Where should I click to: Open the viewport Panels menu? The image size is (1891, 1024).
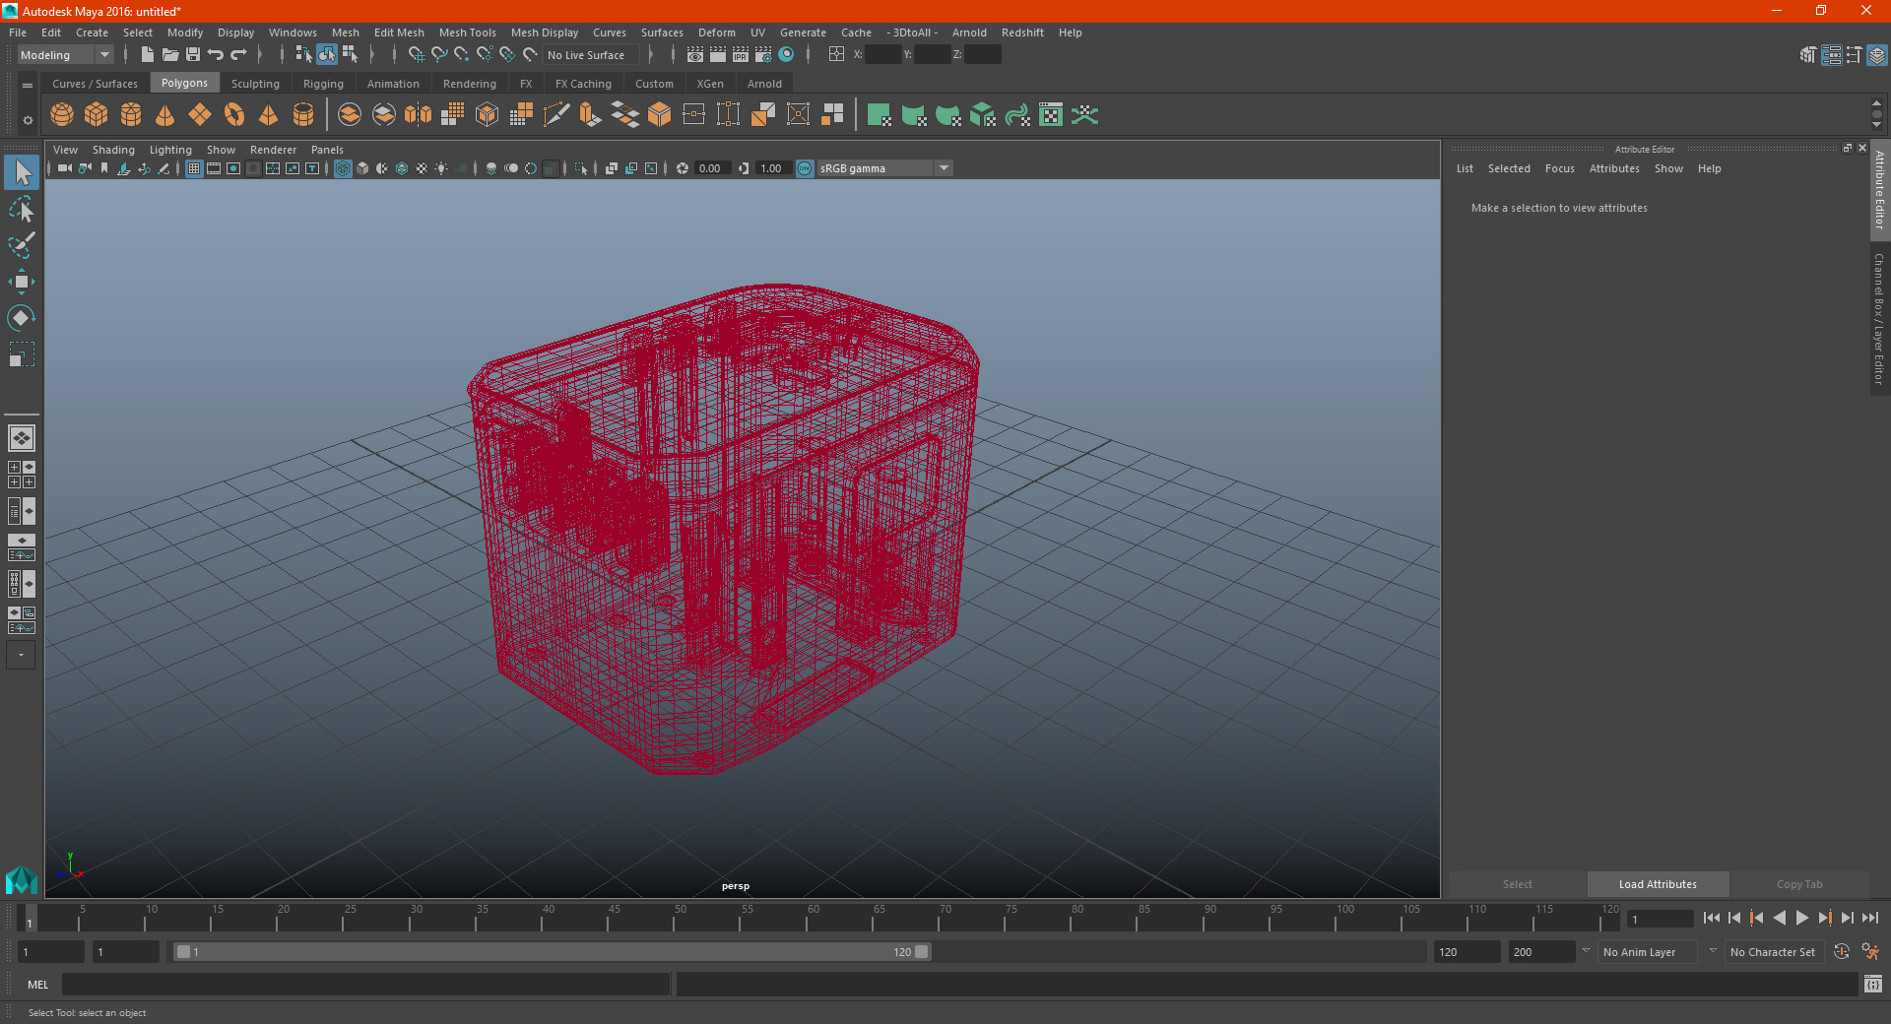[327, 150]
